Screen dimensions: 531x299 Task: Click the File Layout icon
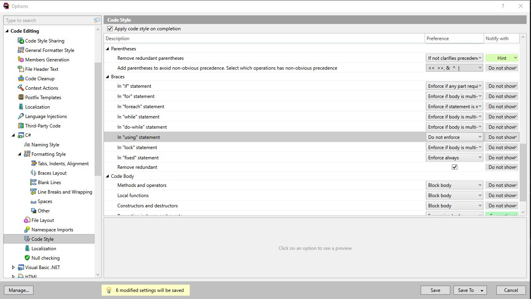point(27,220)
